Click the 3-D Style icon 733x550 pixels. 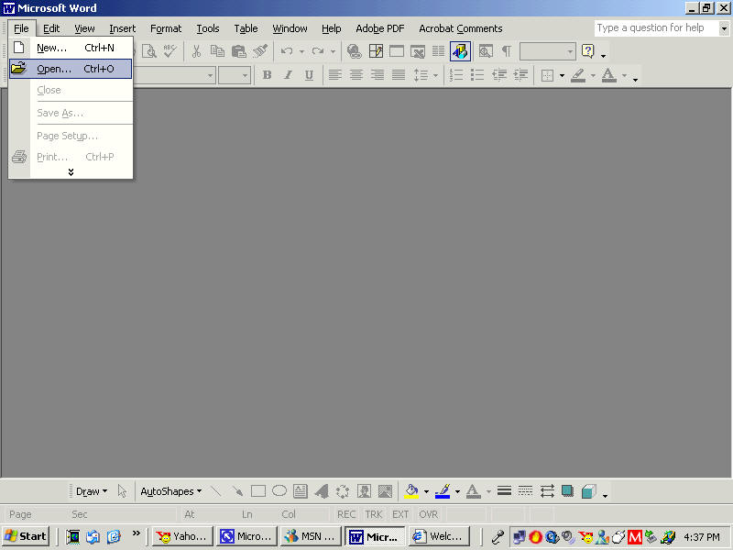[588, 491]
